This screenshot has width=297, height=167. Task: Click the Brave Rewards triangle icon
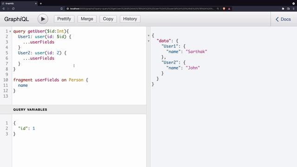[x=229, y=9]
